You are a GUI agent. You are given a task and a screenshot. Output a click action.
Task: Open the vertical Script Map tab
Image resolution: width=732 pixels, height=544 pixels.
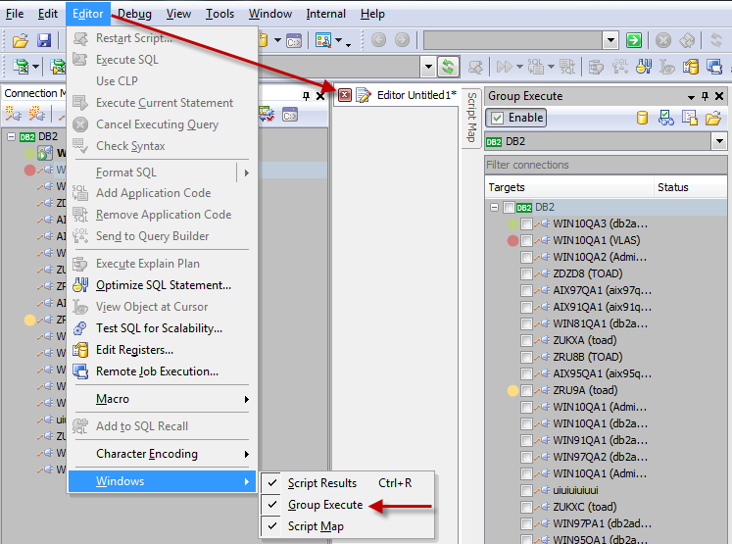471,118
